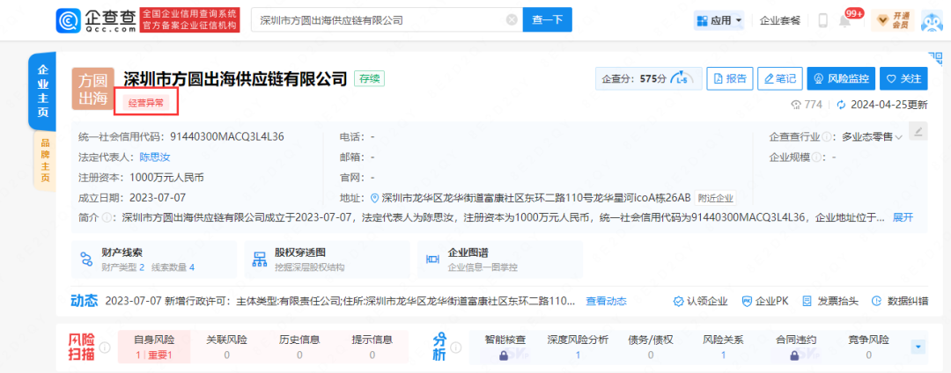Click the edit pencil icon at right
The width and height of the screenshot is (951, 373).
tap(918, 131)
